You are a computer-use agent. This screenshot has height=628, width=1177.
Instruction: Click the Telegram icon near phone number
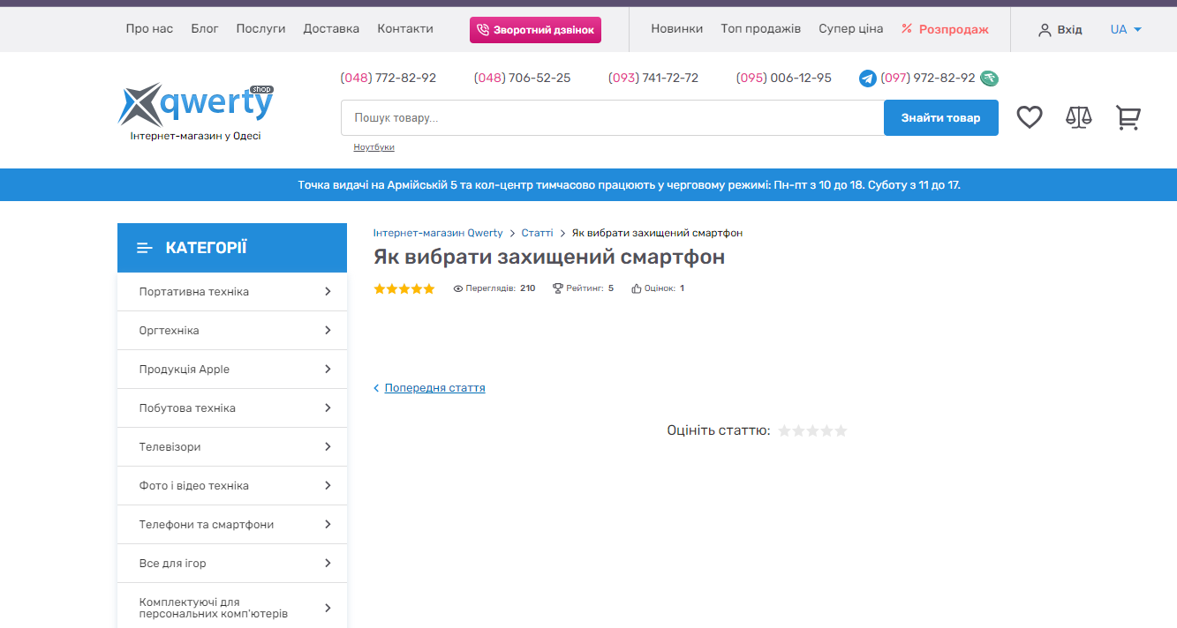point(868,78)
